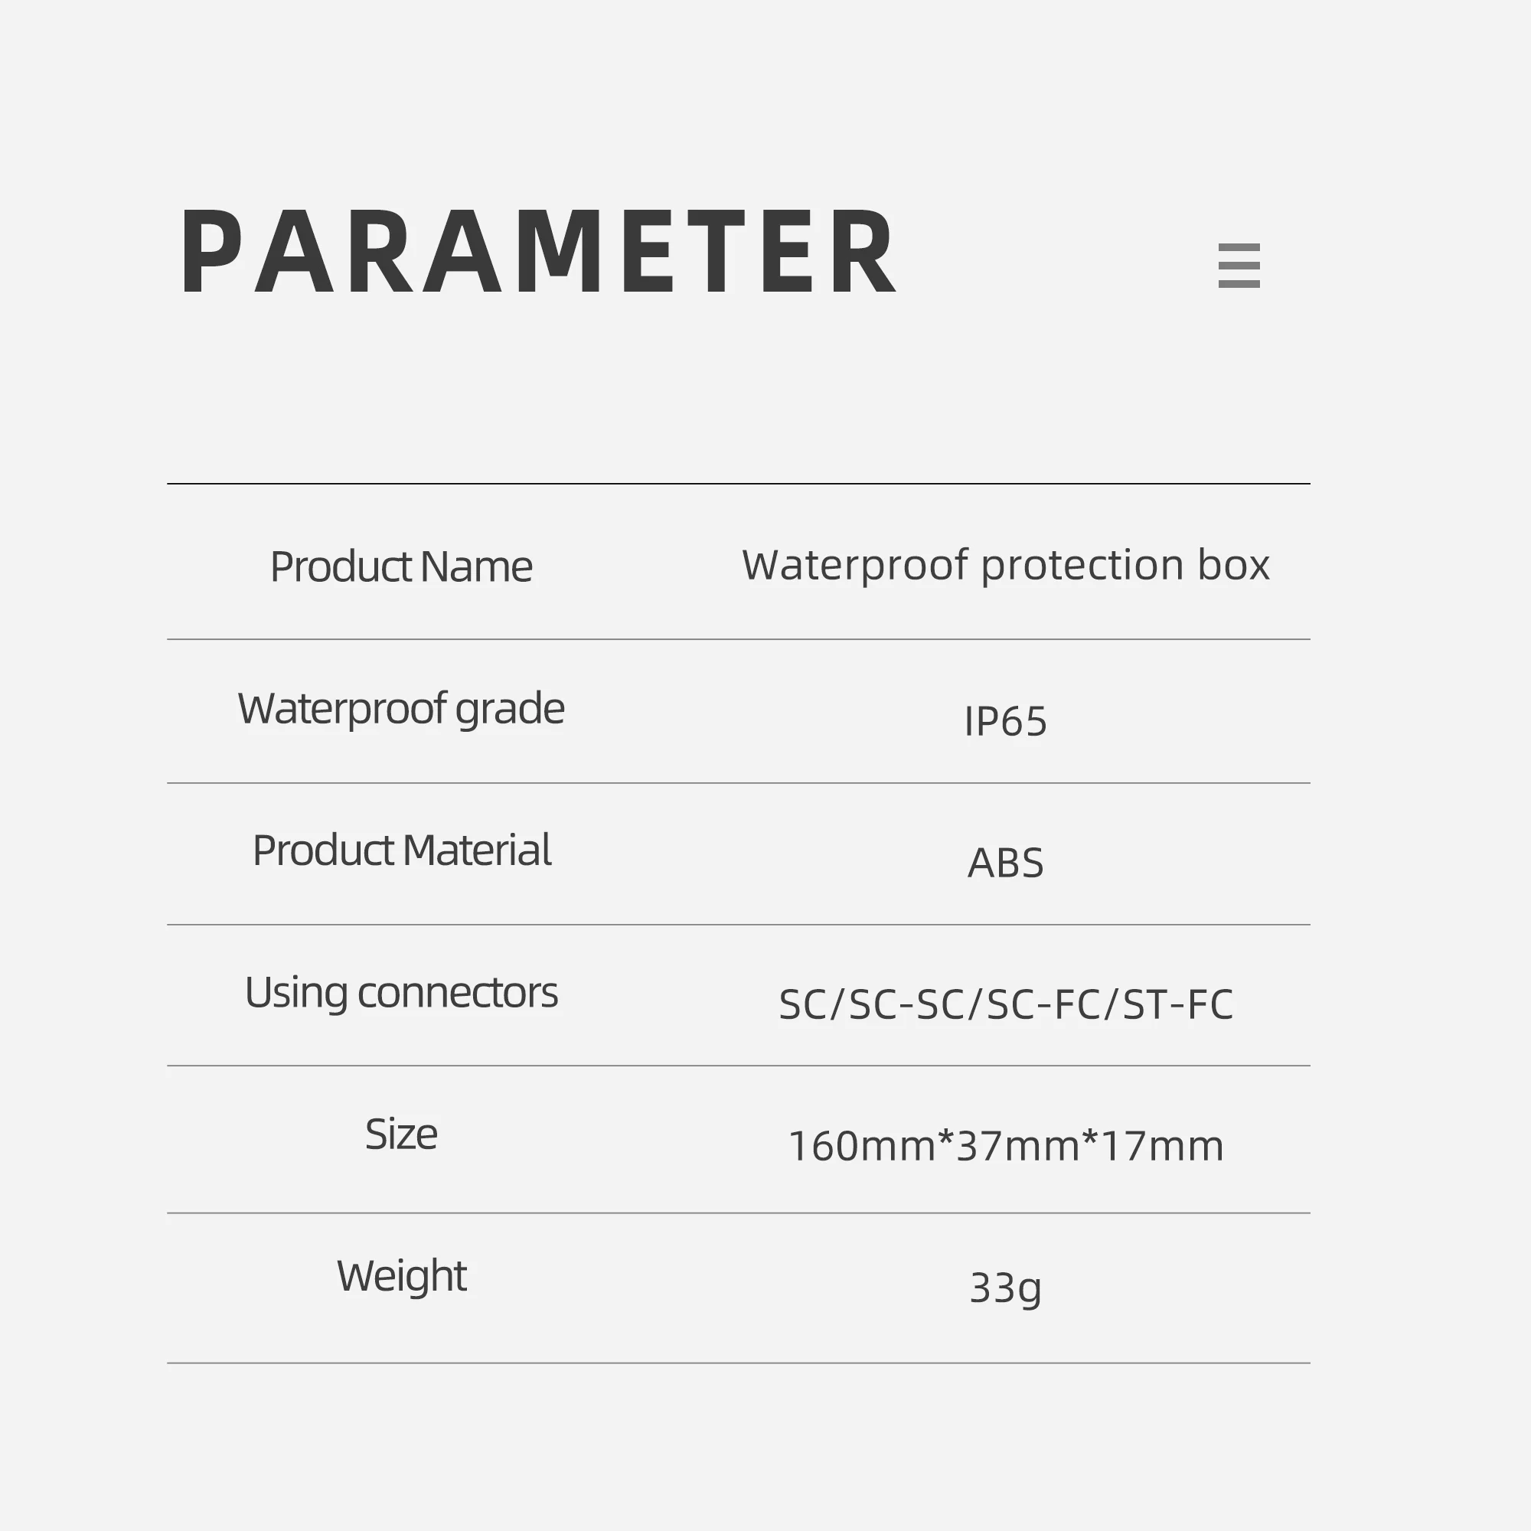Select the Product Material label

(x=401, y=850)
